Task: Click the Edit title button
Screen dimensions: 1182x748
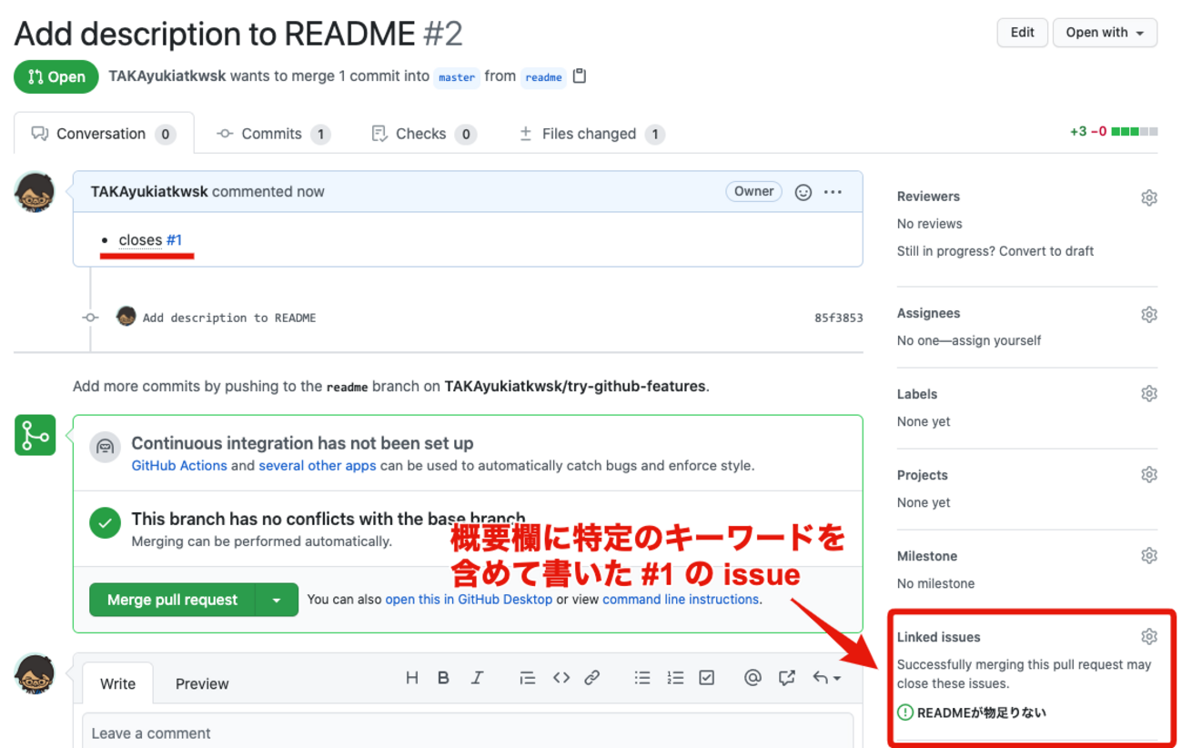Action: click(x=1022, y=33)
